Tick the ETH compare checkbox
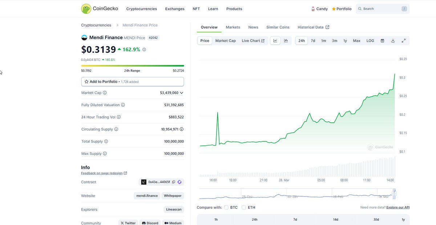The image size is (436, 225). 244,208
